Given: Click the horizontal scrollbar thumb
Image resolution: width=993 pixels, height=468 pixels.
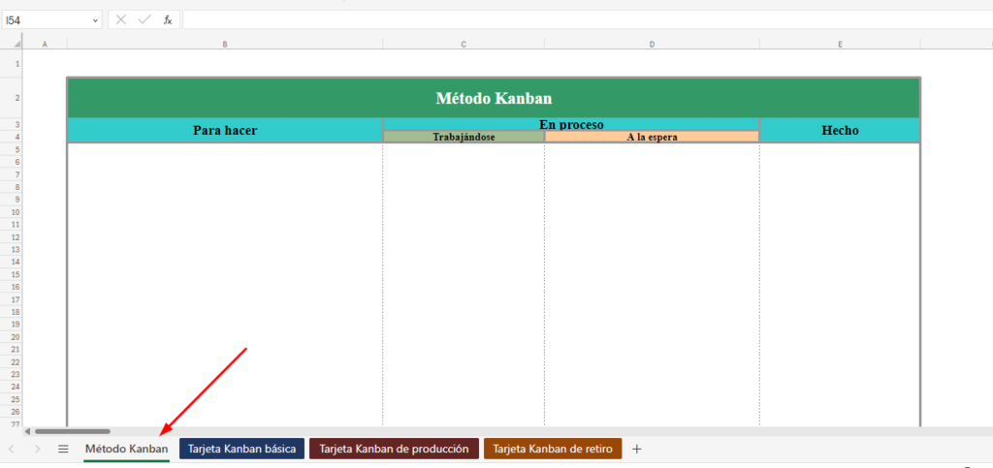Looking at the screenshot, I should pos(72,431).
